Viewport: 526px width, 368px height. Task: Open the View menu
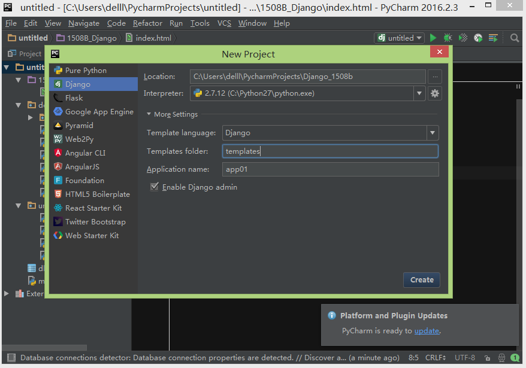53,23
